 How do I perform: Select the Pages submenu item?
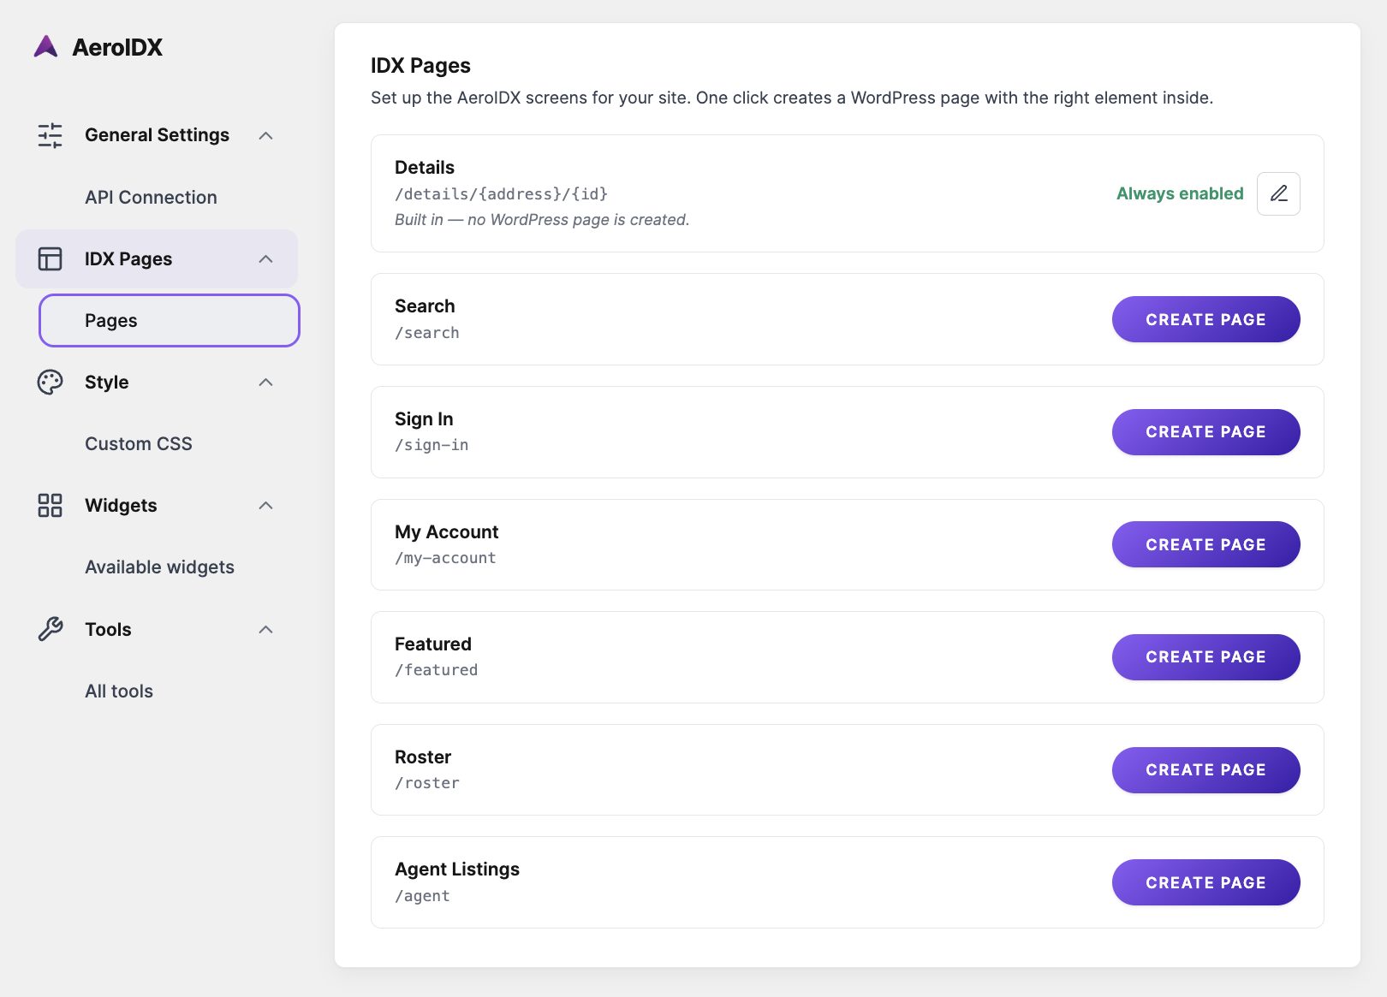(170, 320)
